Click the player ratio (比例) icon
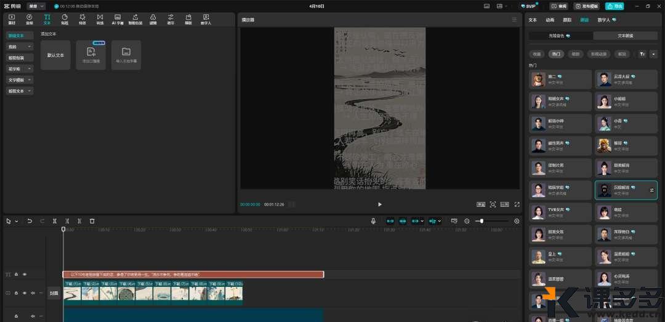This screenshot has width=665, height=322. (504, 204)
